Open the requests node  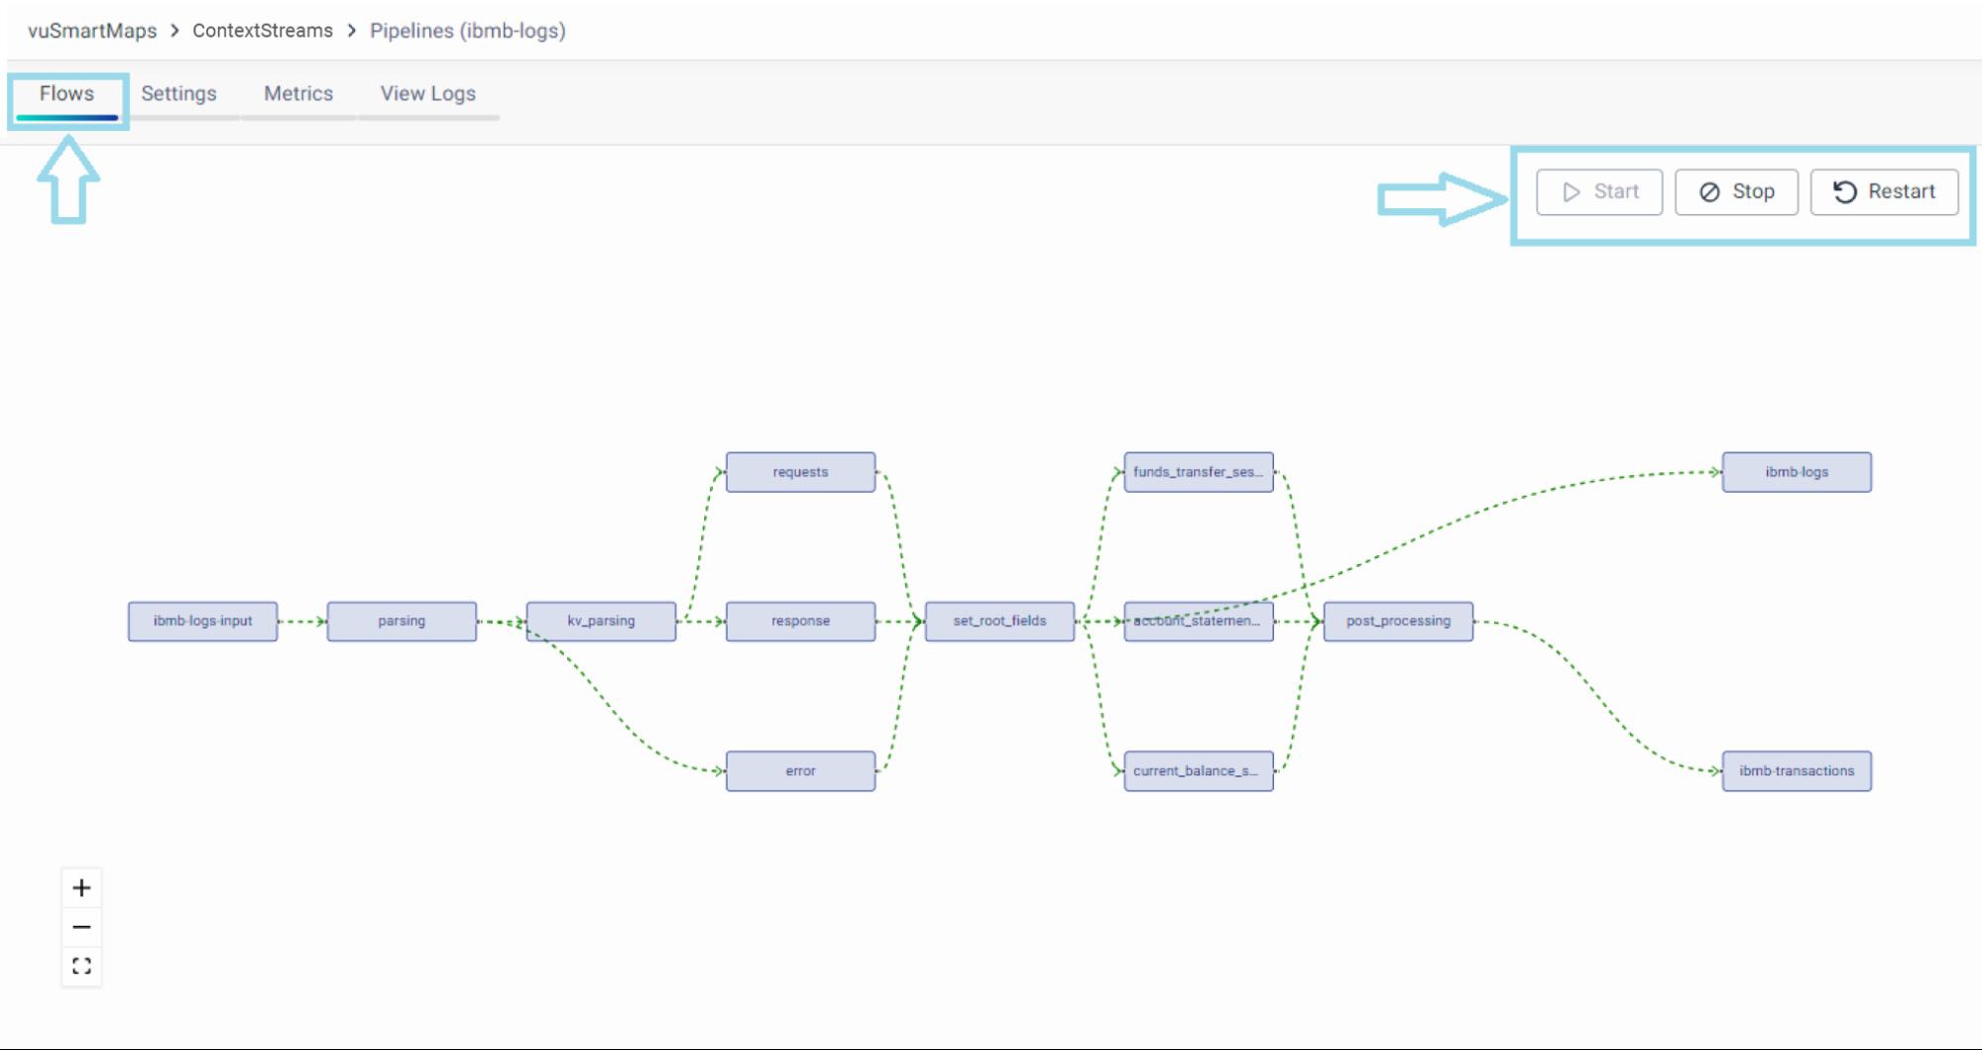coord(800,472)
